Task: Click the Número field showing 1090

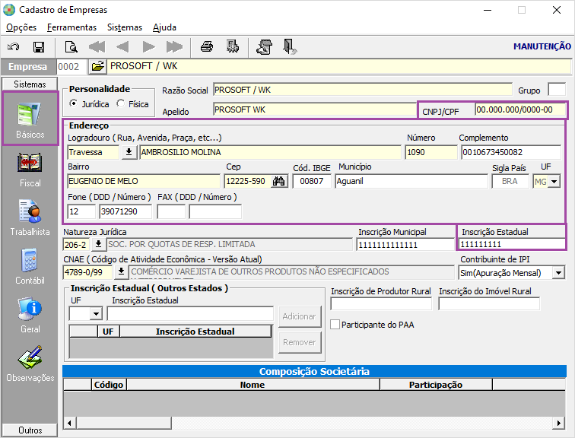Action: tap(431, 152)
